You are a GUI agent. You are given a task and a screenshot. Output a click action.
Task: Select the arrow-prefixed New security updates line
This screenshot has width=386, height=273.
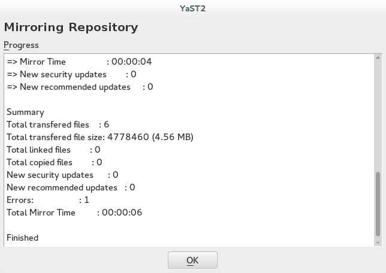click(x=71, y=74)
